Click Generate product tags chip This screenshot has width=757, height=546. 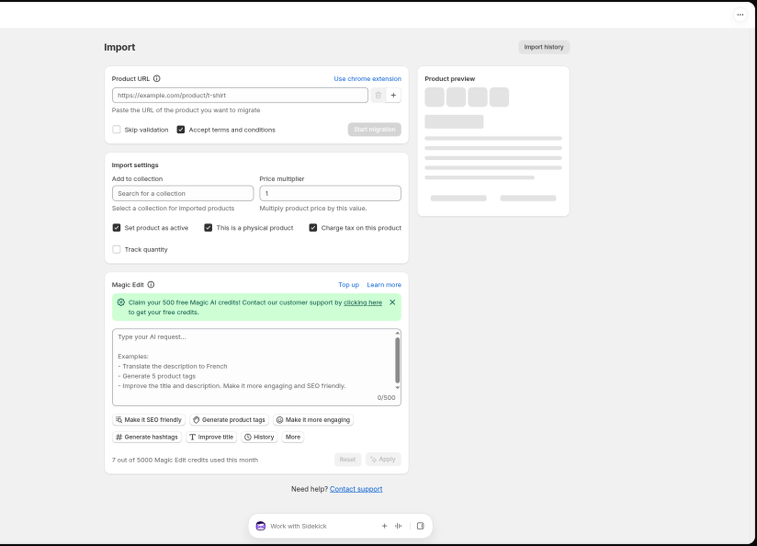pyautogui.click(x=229, y=420)
